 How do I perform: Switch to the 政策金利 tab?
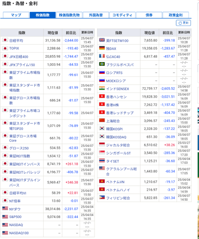click(x=176, y=15)
